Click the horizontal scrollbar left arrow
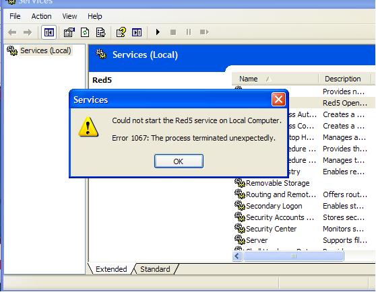Image resolution: width=376 pixels, height=292 pixels. pyautogui.click(x=237, y=256)
